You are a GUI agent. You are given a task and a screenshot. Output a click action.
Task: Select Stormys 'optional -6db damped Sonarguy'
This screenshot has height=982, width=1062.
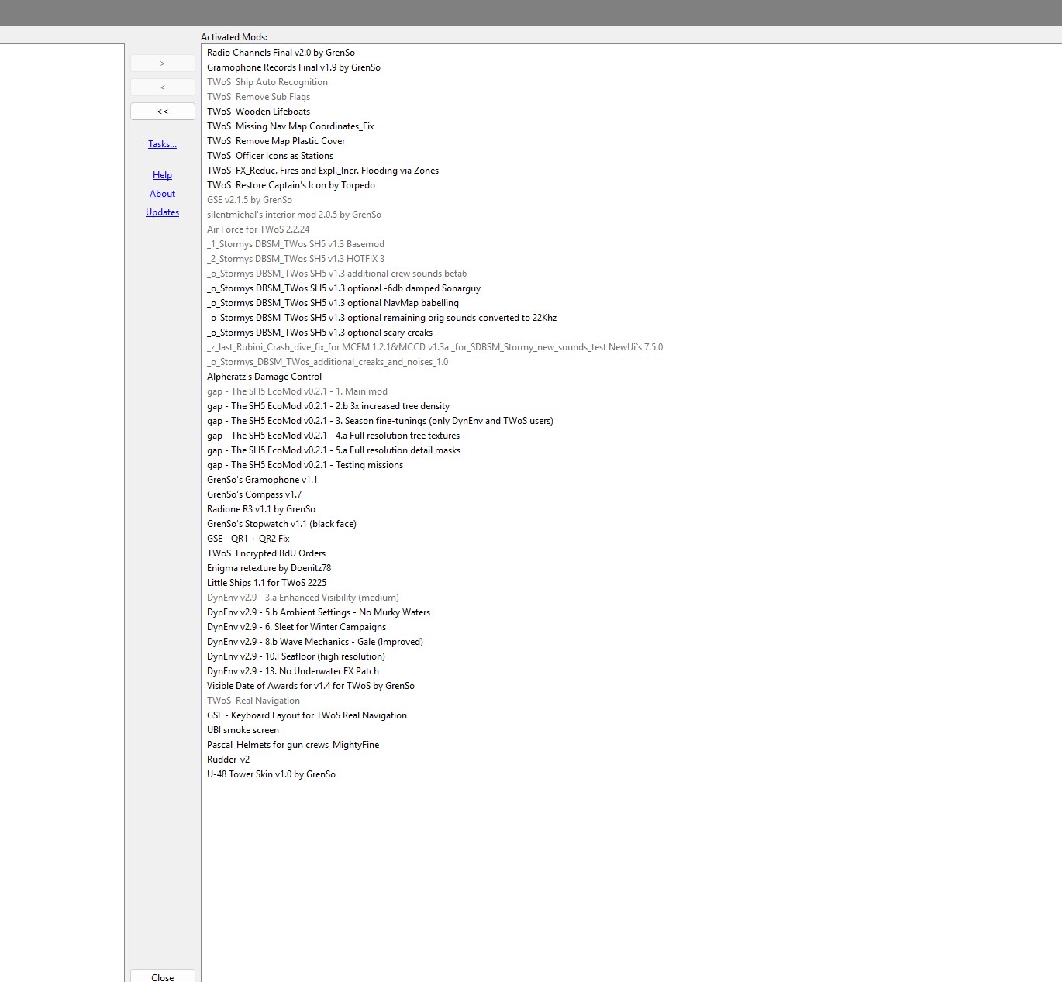point(343,288)
